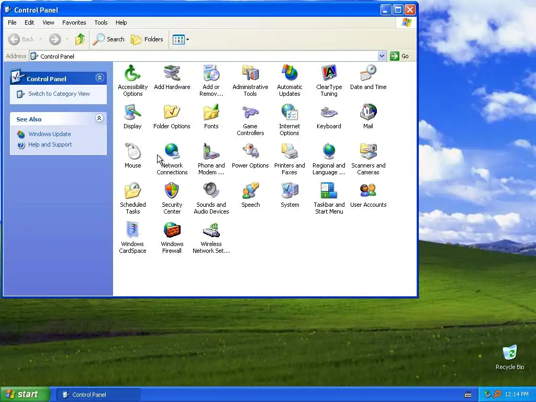The image size is (536, 402).
Task: Click the Start button
Action: point(25,395)
